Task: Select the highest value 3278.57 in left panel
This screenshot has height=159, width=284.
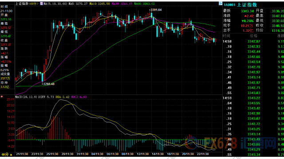Action: [6, 28]
